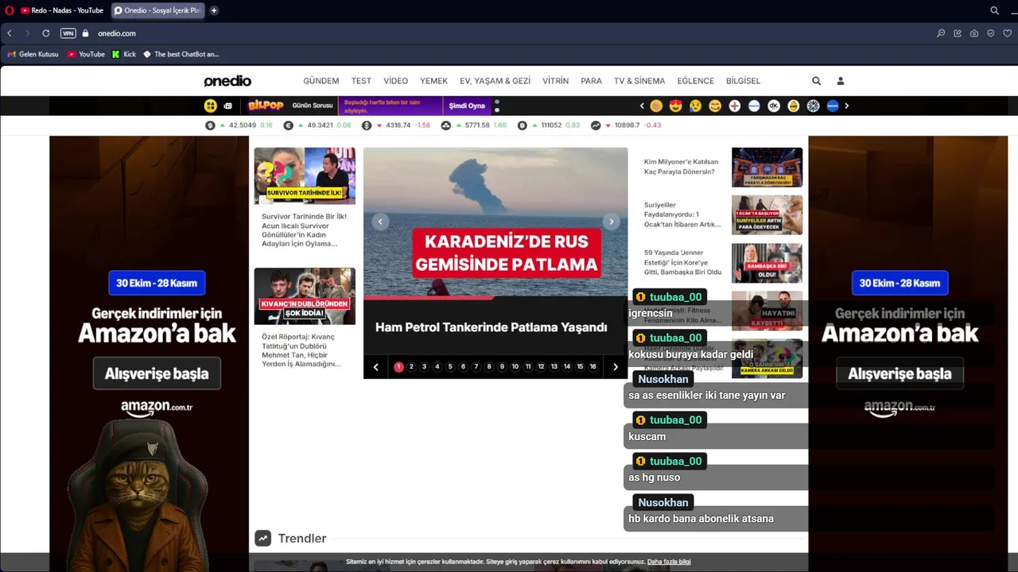Click pagination previous arrow below slider
This screenshot has height=572, width=1018.
376,367
